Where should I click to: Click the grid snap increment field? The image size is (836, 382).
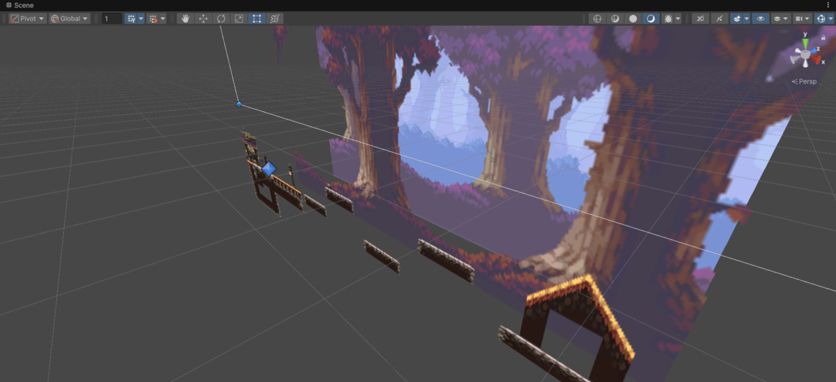(111, 19)
